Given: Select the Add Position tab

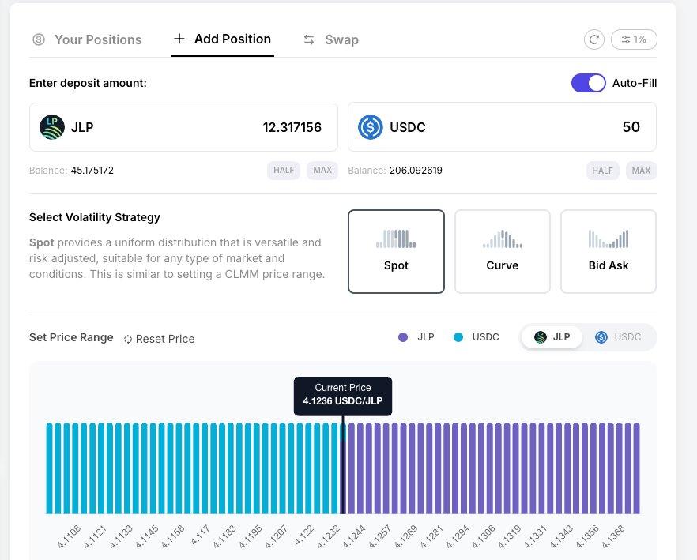Looking at the screenshot, I should tap(222, 39).
